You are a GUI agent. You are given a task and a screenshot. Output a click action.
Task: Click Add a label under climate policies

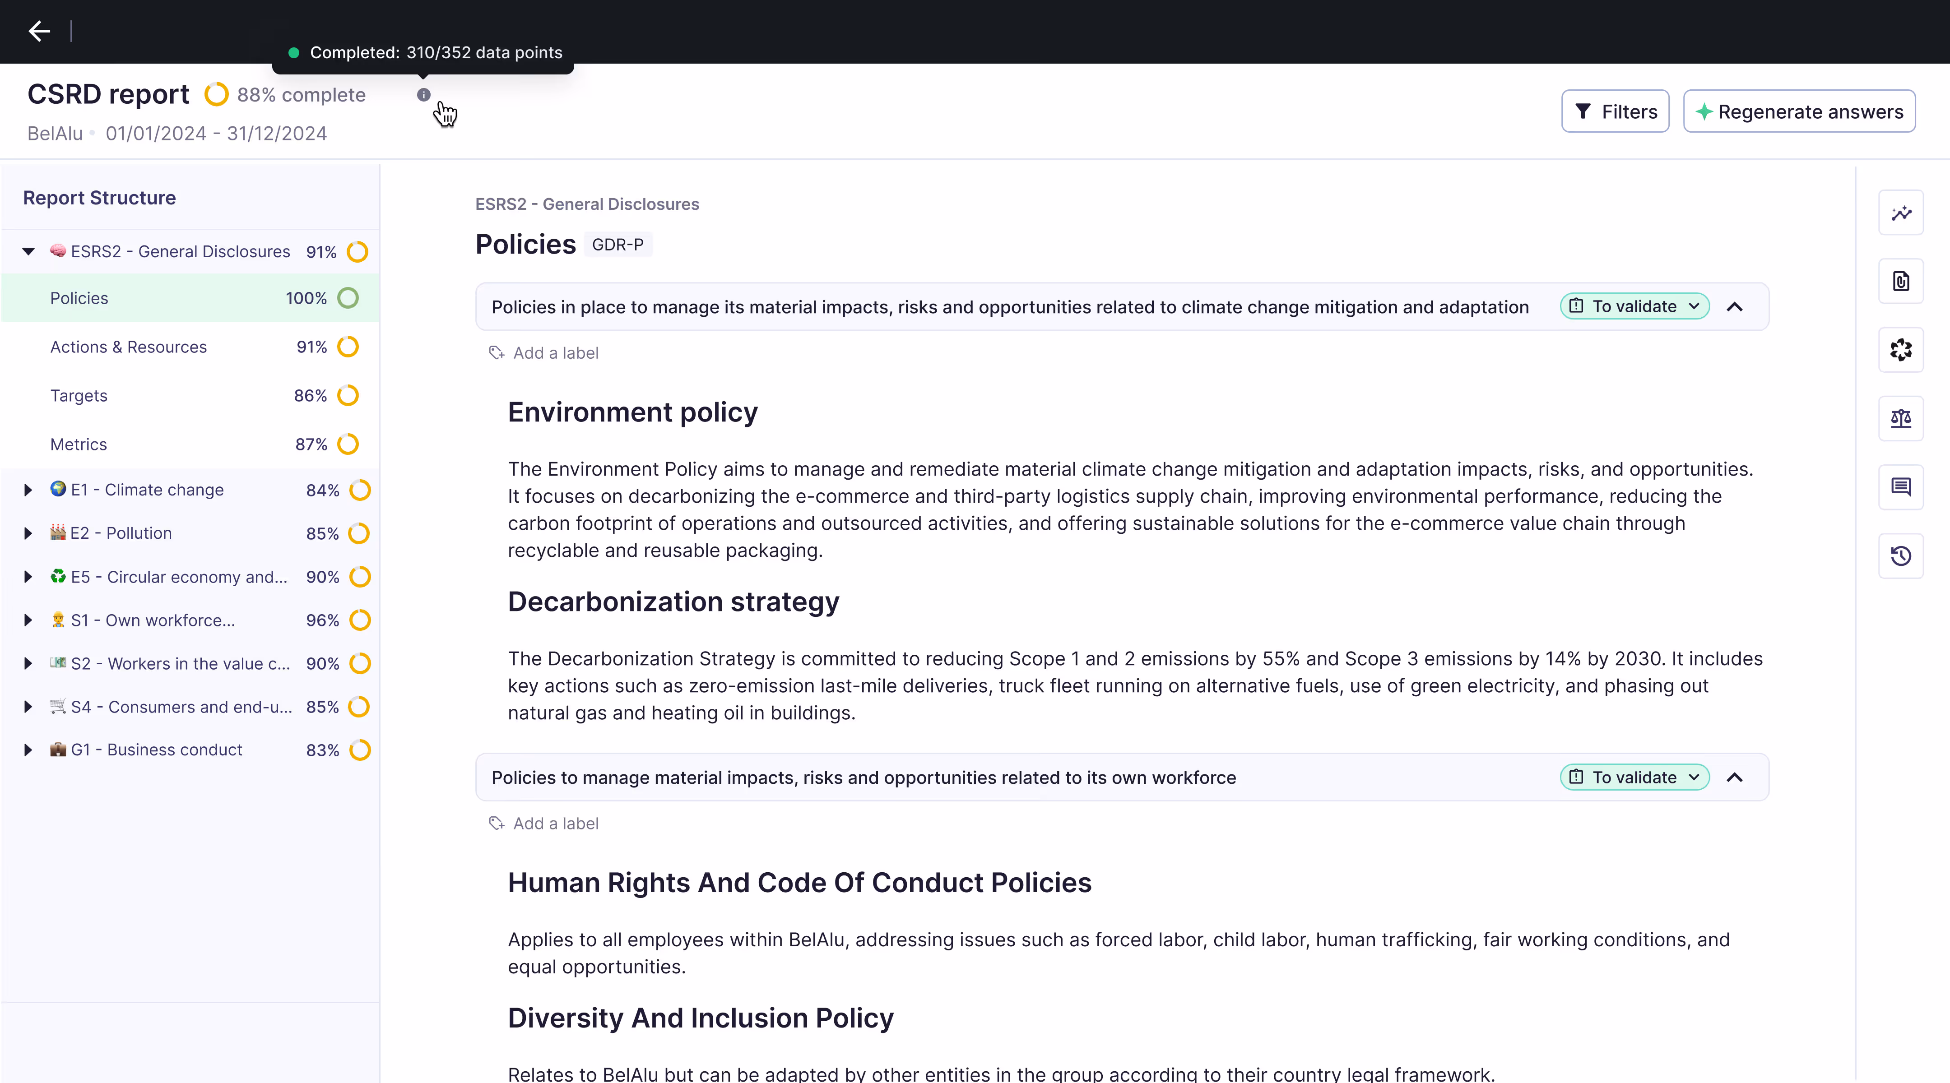[556, 353]
